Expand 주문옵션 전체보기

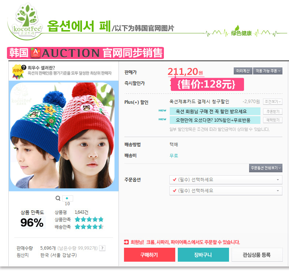coord(266,168)
